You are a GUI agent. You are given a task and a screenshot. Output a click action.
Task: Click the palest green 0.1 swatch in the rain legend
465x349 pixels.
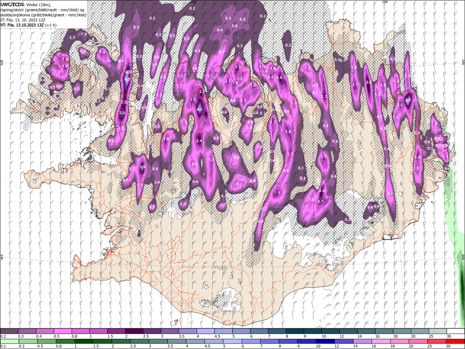click(x=9, y=341)
